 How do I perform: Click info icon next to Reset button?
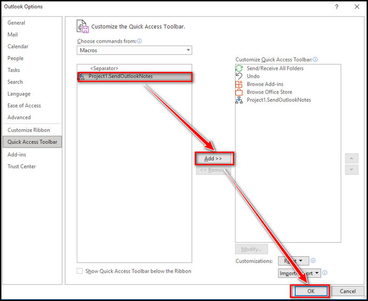click(313, 261)
